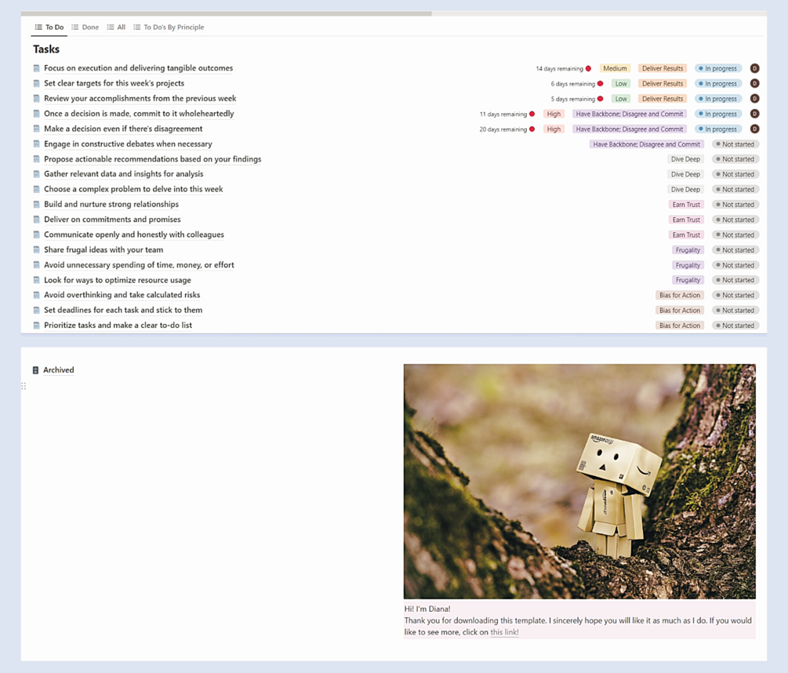Click '5 days remaining' text
This screenshot has width=788, height=673.
[x=572, y=99]
